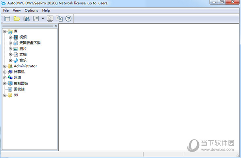Click the Administrator user folder icon
Screen dimensions: 241x158
click(x=10, y=66)
